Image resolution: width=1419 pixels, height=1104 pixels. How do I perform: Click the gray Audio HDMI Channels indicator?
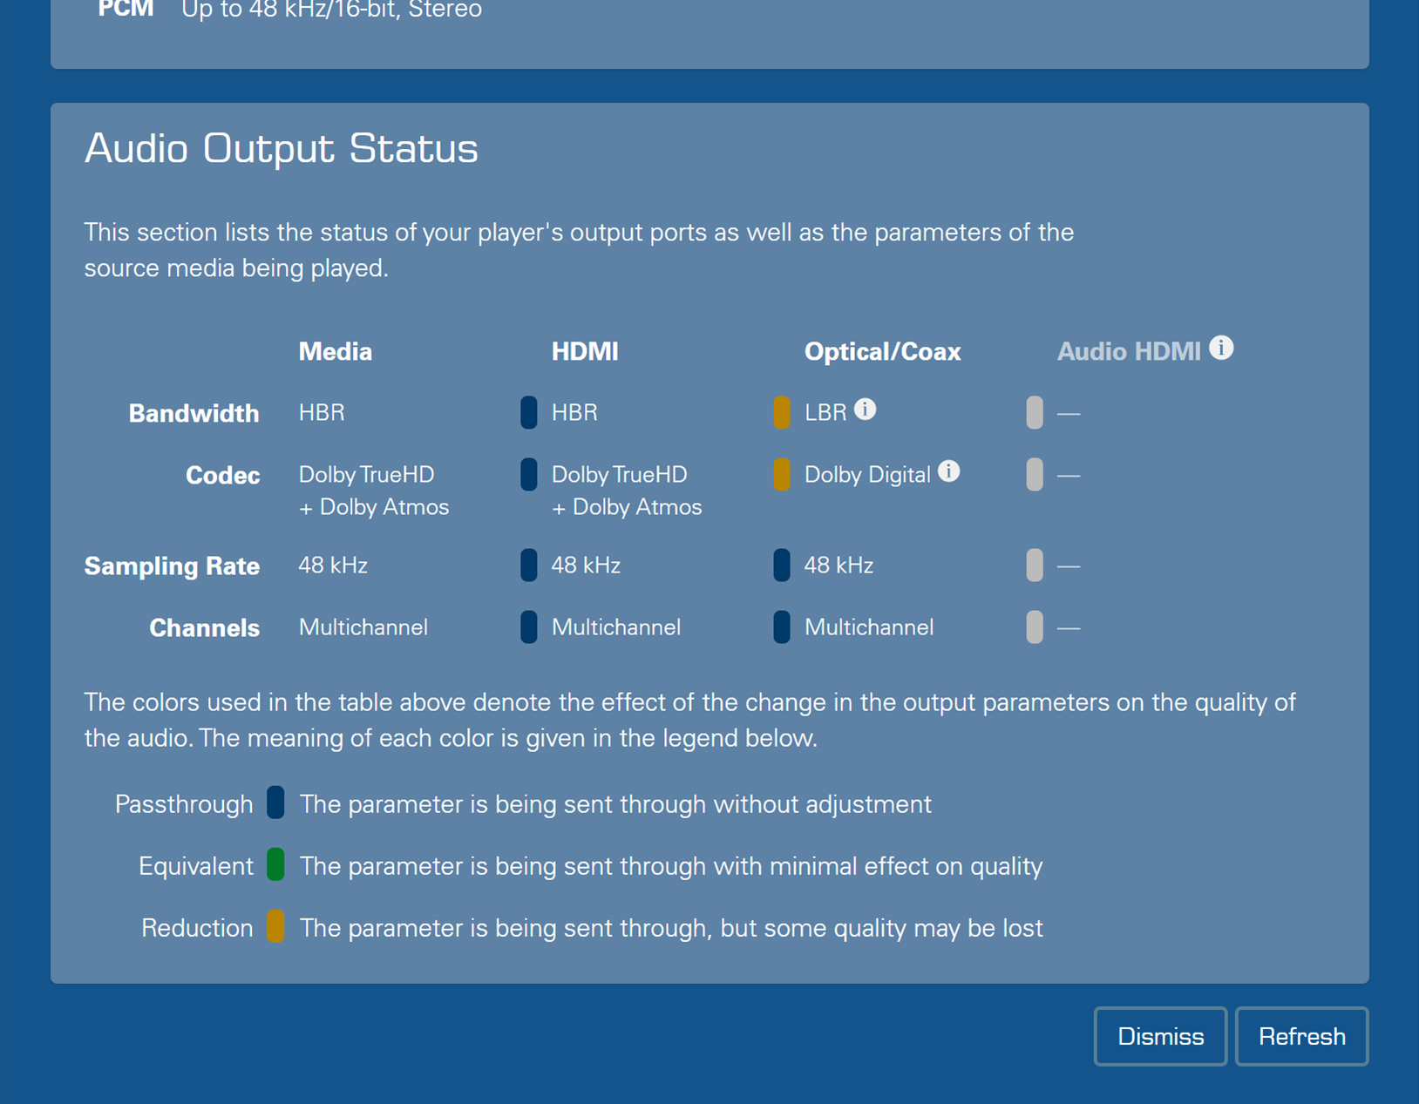pos(1035,627)
